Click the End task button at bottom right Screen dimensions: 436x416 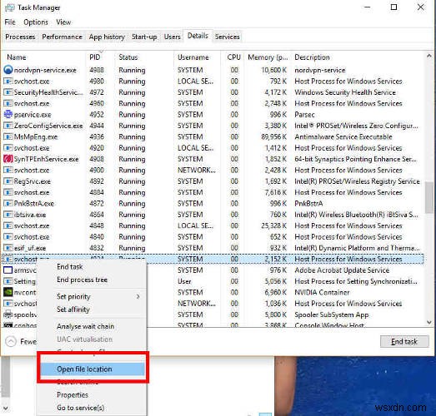point(404,341)
